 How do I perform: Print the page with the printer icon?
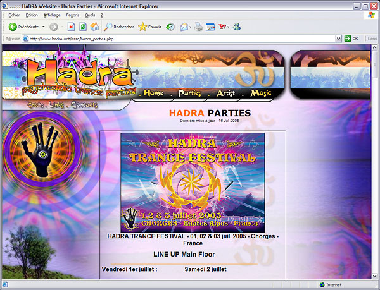pos(198,27)
